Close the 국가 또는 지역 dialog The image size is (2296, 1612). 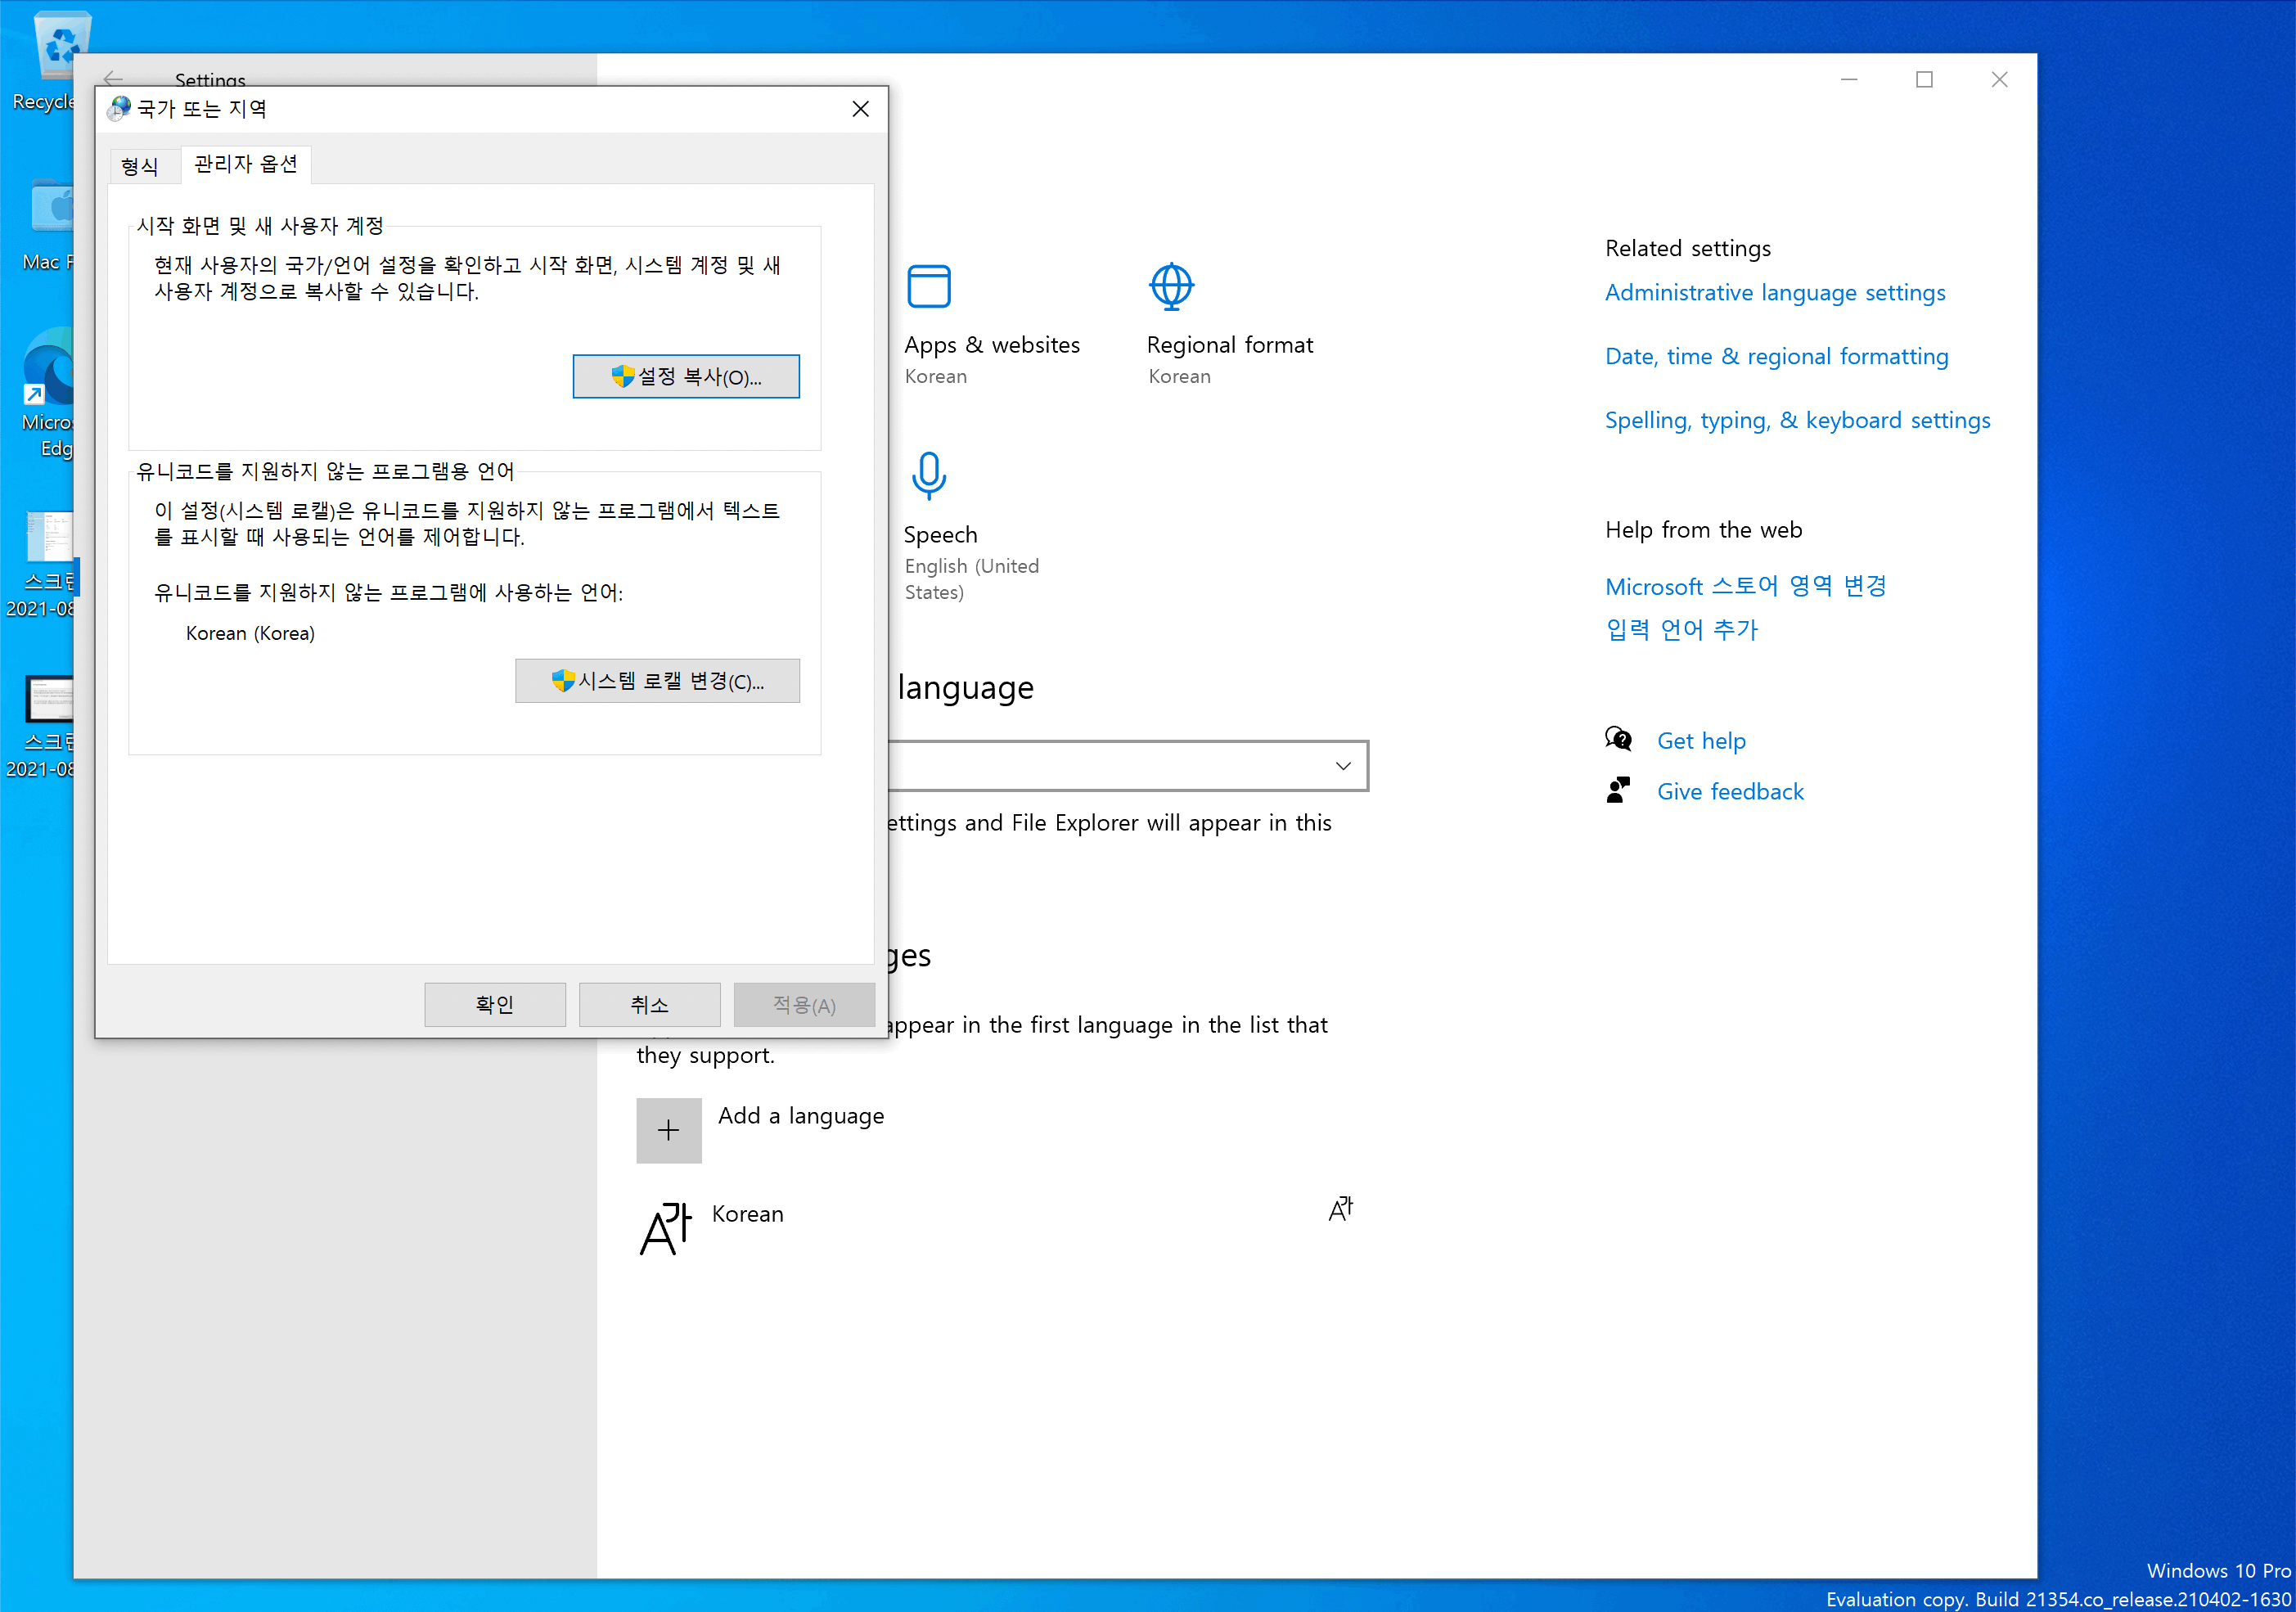point(860,109)
